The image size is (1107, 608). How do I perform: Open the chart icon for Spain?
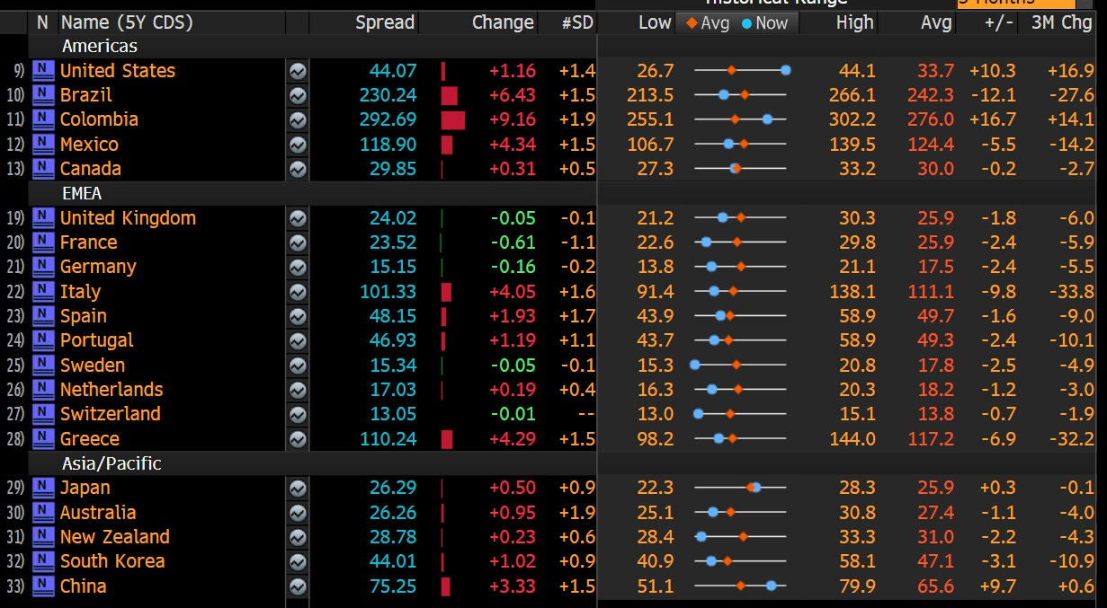(298, 316)
